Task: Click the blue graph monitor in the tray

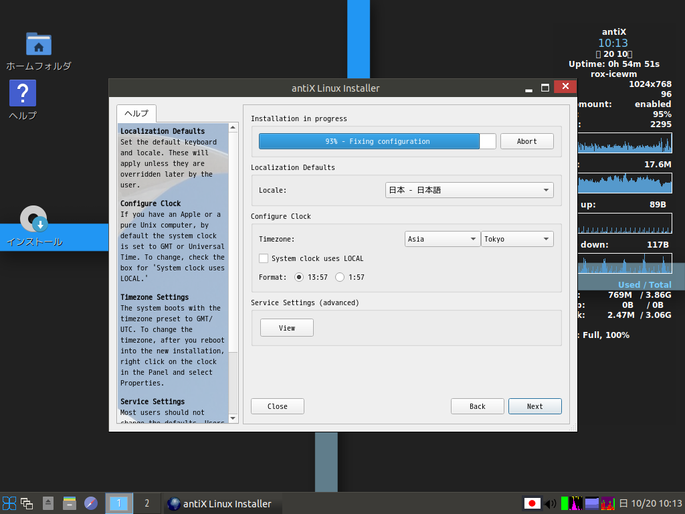Action: [x=592, y=503]
